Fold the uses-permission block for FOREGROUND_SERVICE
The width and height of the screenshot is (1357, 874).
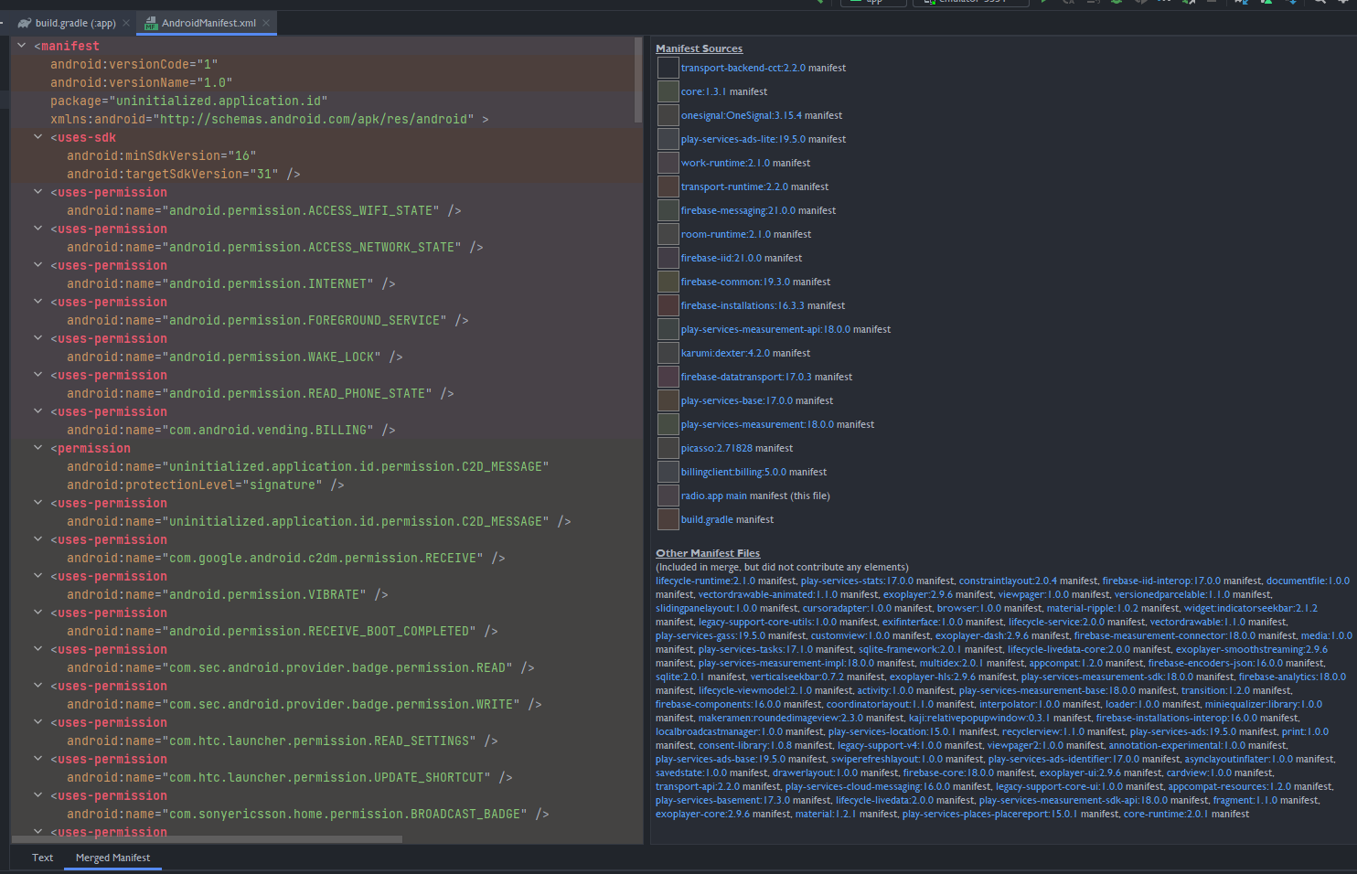pyautogui.click(x=37, y=301)
